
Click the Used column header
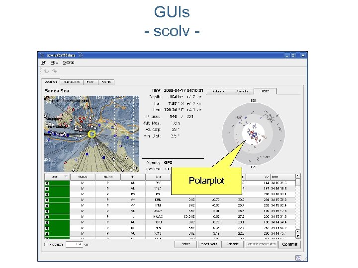click(x=57, y=177)
